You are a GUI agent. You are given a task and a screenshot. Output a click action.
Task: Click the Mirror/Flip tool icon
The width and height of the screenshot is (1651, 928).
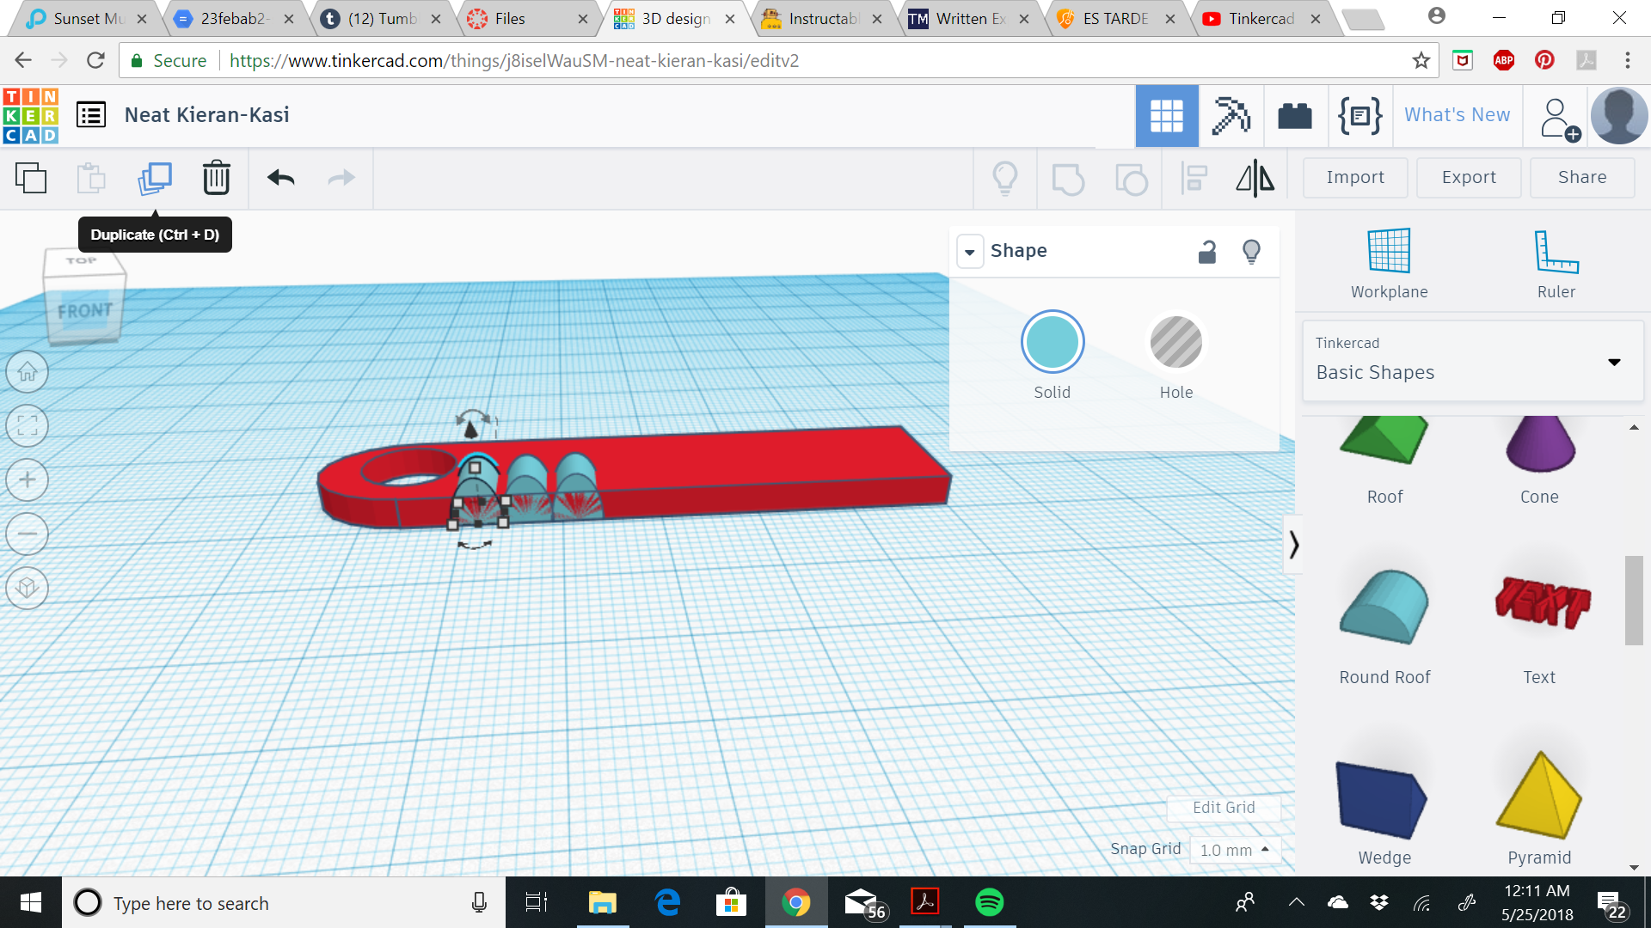click(1255, 179)
